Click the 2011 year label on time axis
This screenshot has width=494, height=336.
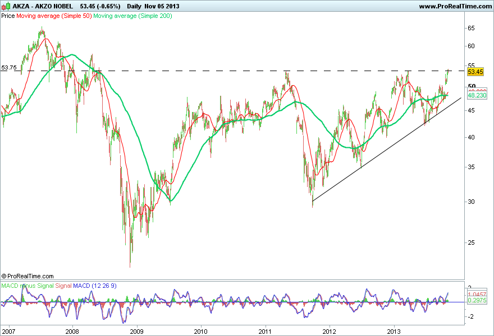click(x=265, y=332)
